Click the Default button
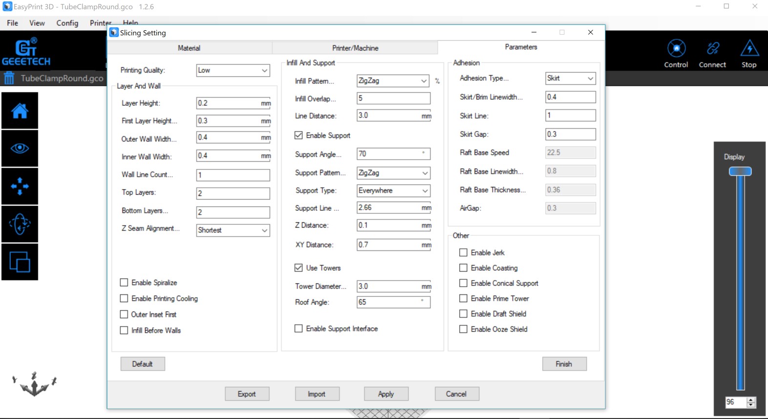The image size is (768, 419). pyautogui.click(x=142, y=364)
